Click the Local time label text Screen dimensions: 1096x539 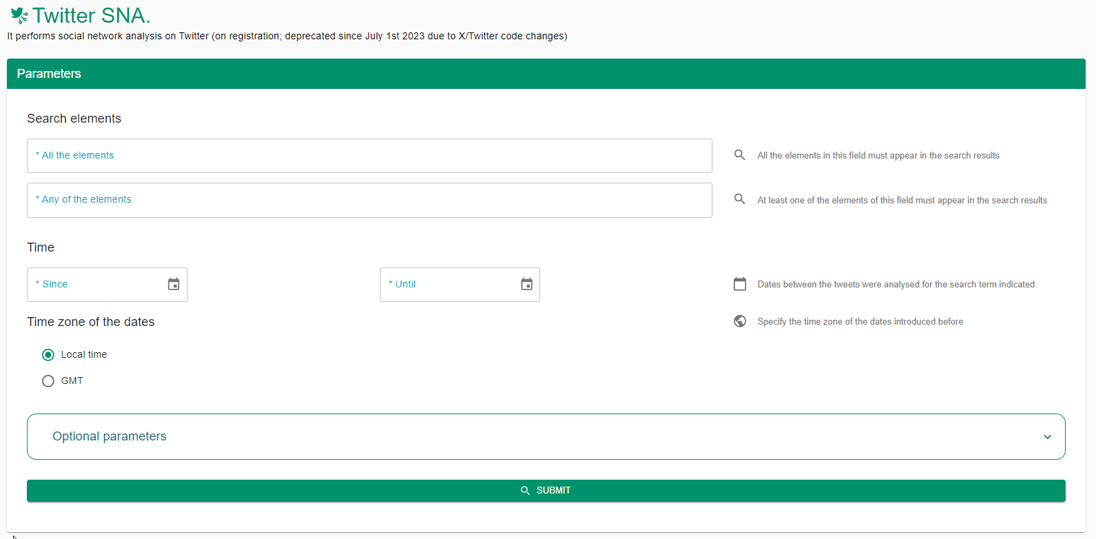pos(84,354)
